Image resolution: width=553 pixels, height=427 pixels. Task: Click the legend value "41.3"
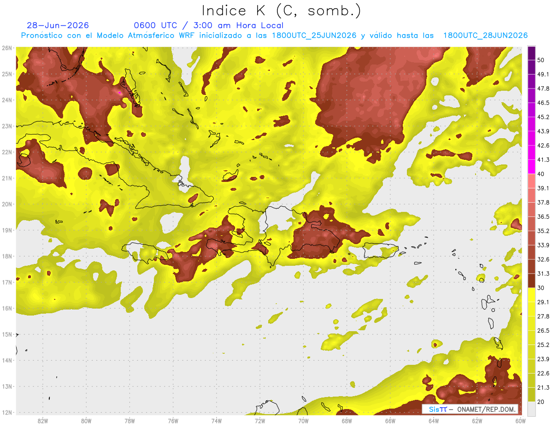(x=543, y=160)
